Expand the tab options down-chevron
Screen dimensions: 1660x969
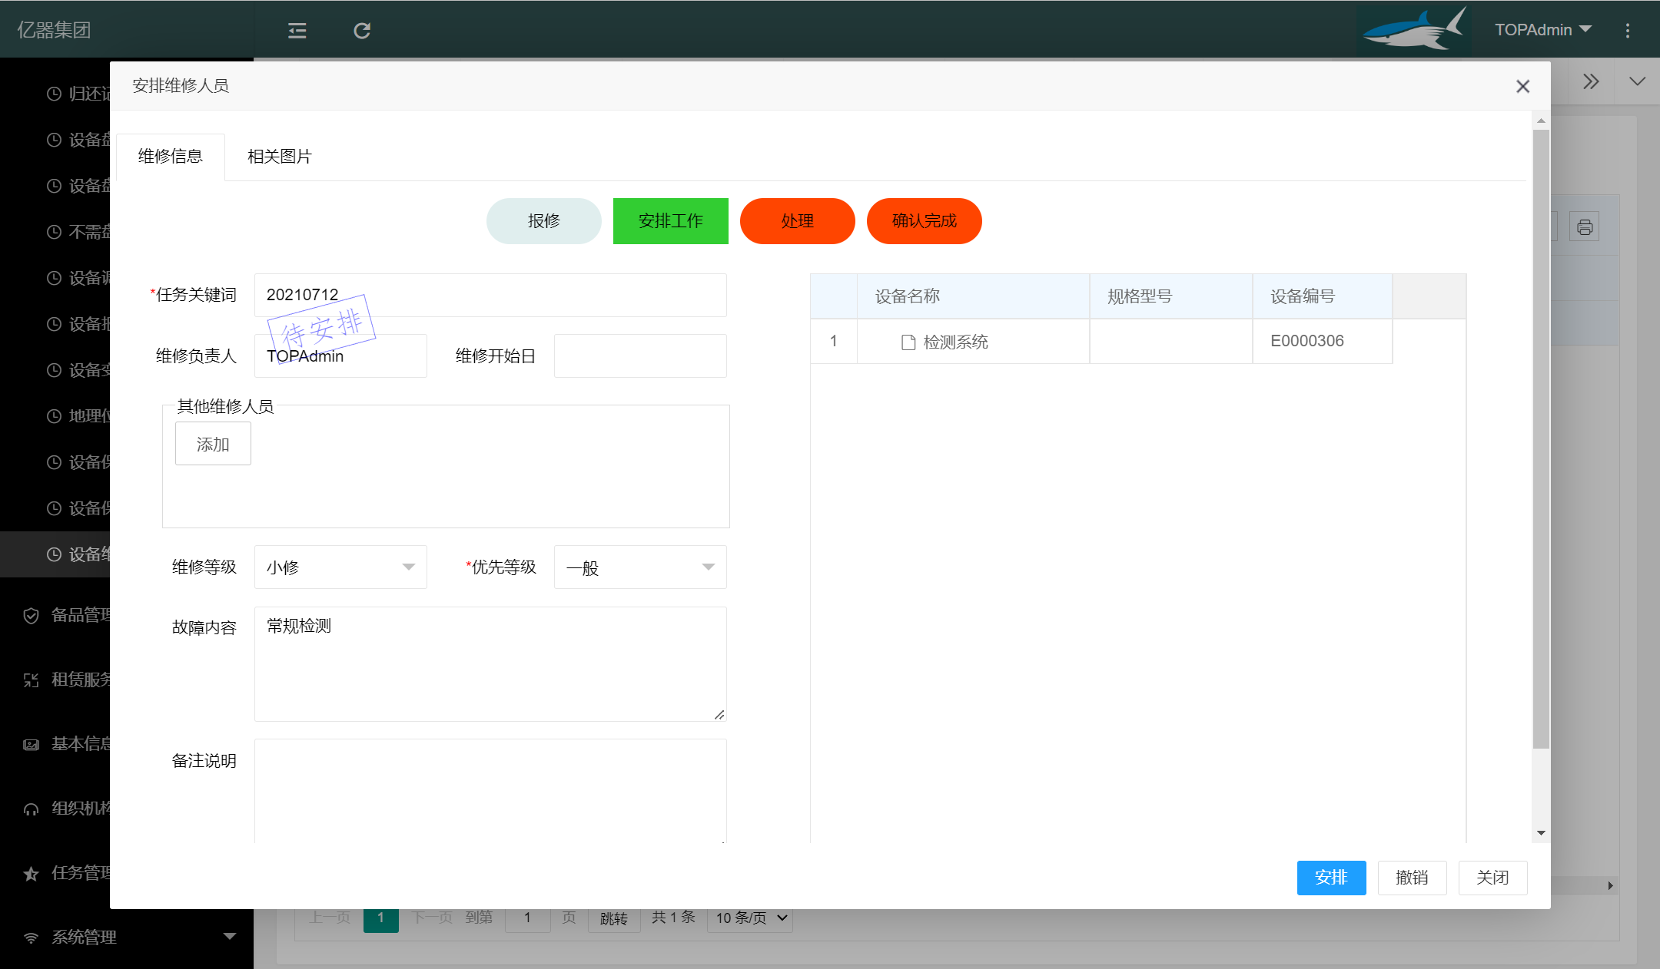click(x=1637, y=81)
